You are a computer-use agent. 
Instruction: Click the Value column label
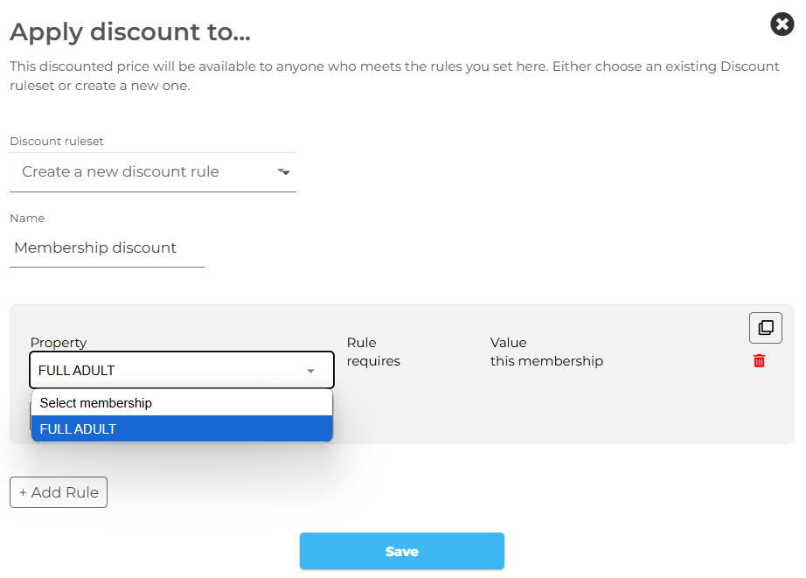click(509, 343)
